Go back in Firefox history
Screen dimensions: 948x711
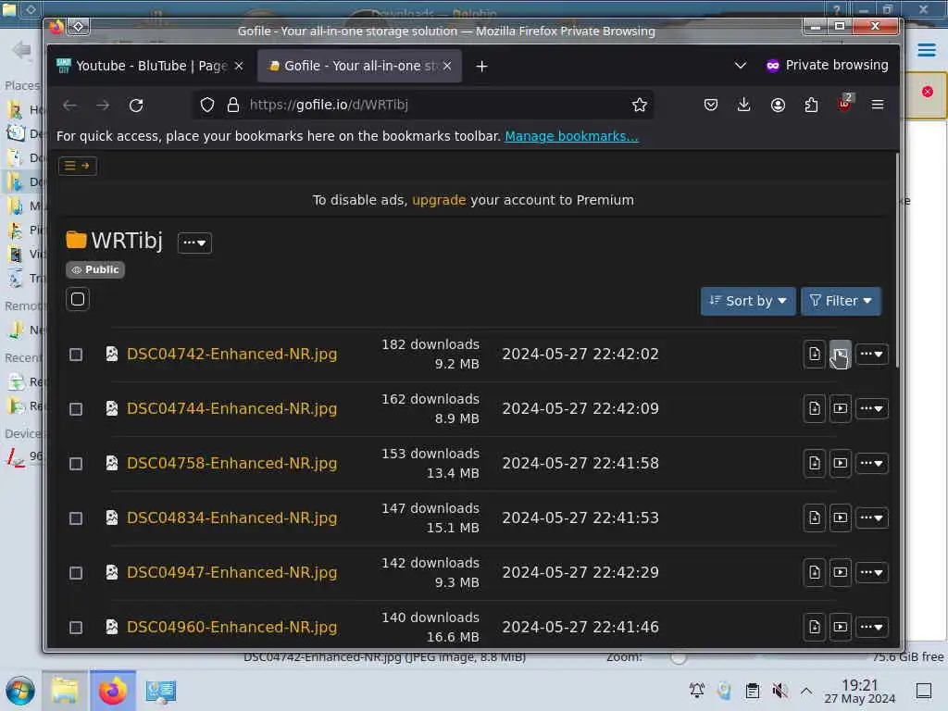(70, 106)
